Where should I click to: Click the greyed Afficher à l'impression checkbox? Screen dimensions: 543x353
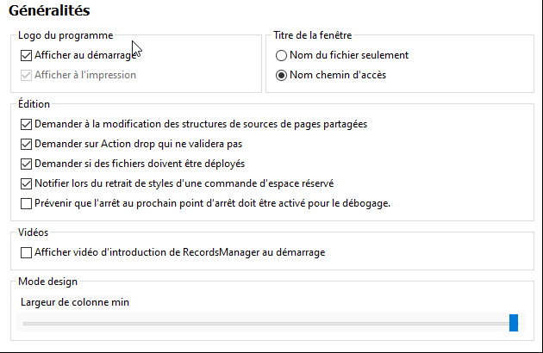(x=26, y=75)
